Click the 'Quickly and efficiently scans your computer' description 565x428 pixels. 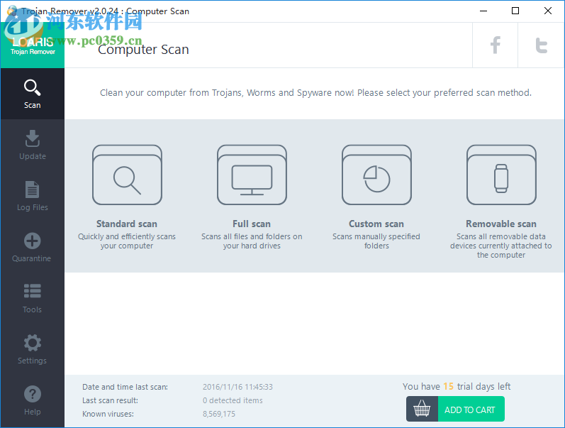coord(127,241)
